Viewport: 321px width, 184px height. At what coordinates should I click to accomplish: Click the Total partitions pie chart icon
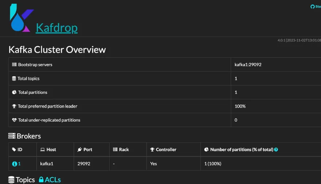14,92
